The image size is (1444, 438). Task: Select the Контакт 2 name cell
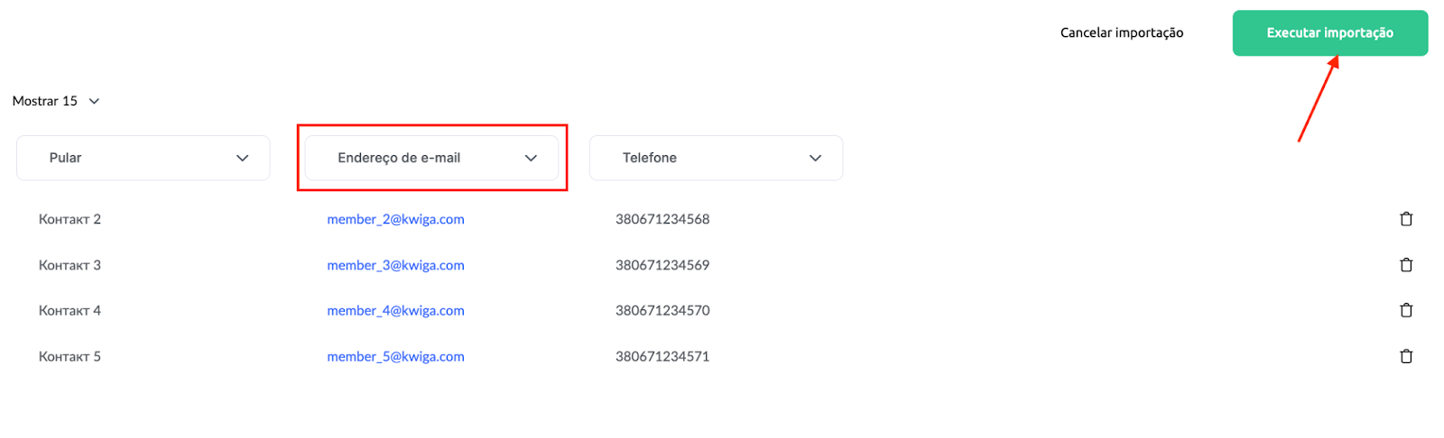(x=69, y=219)
